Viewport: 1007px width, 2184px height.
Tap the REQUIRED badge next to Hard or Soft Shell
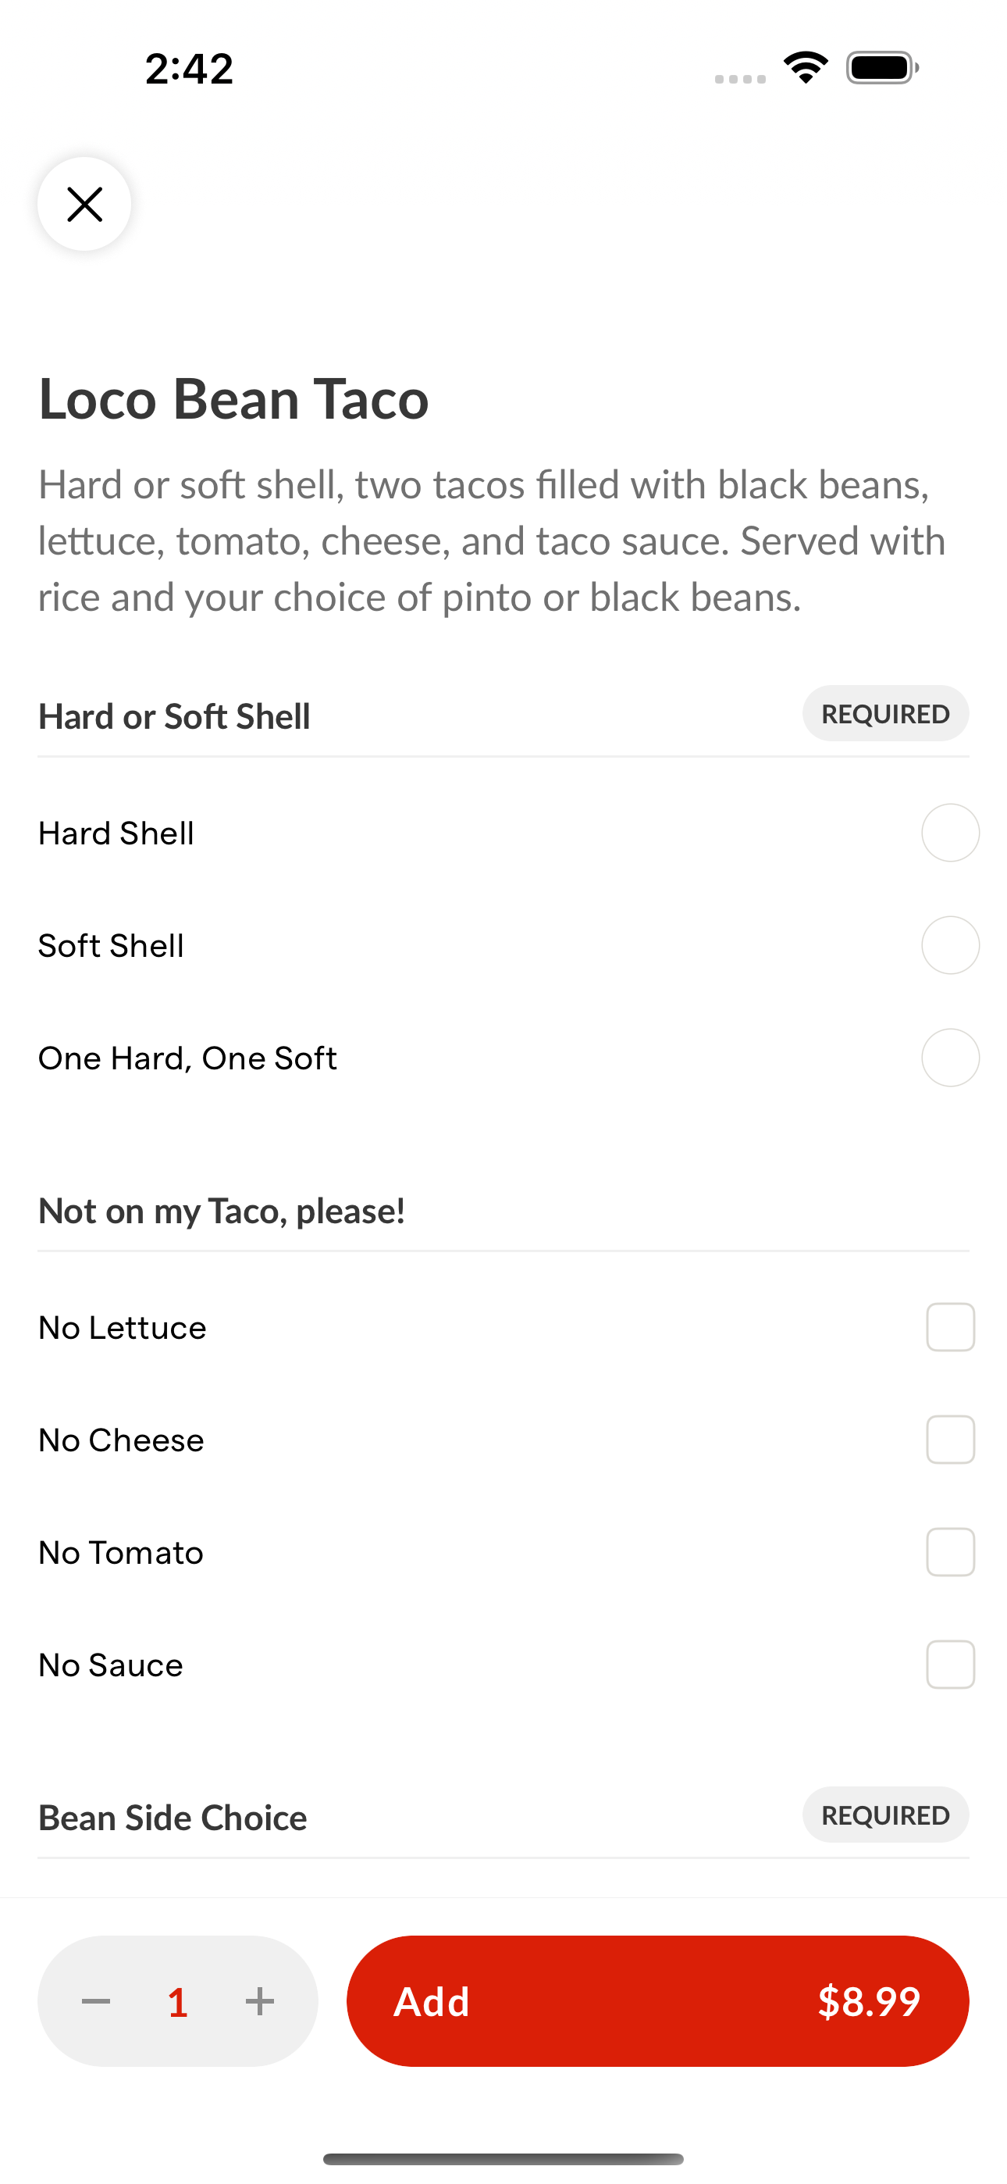(886, 713)
